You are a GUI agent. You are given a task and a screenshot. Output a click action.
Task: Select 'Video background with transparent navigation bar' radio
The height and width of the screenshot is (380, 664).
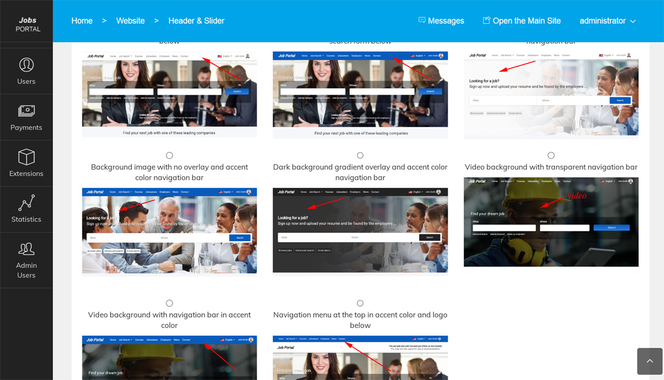551,156
